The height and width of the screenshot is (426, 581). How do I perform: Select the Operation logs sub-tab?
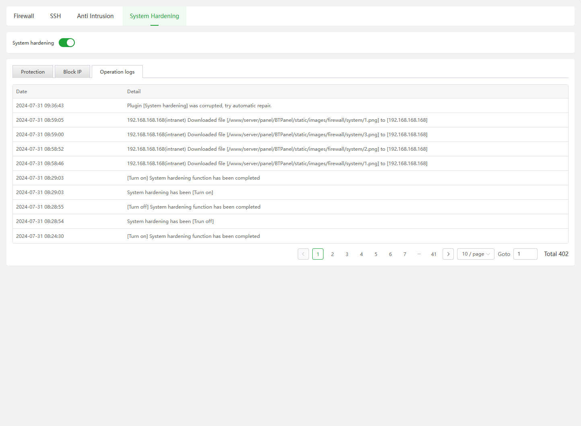click(117, 72)
